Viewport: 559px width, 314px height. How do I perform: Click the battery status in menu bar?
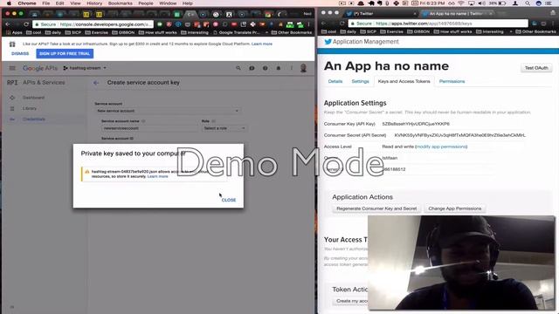click(497, 3)
